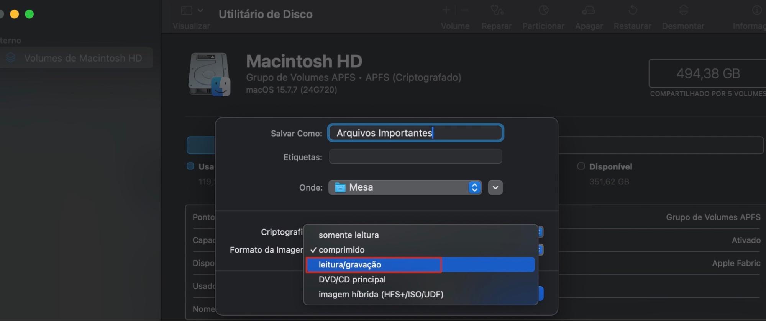Click the blue disk usage bar
Image resolution: width=766 pixels, height=321 pixels.
[200, 145]
